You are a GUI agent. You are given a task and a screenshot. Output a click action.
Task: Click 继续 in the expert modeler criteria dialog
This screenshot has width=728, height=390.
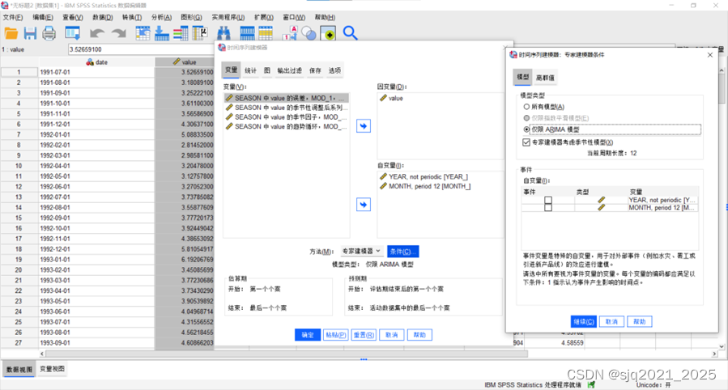(584, 321)
